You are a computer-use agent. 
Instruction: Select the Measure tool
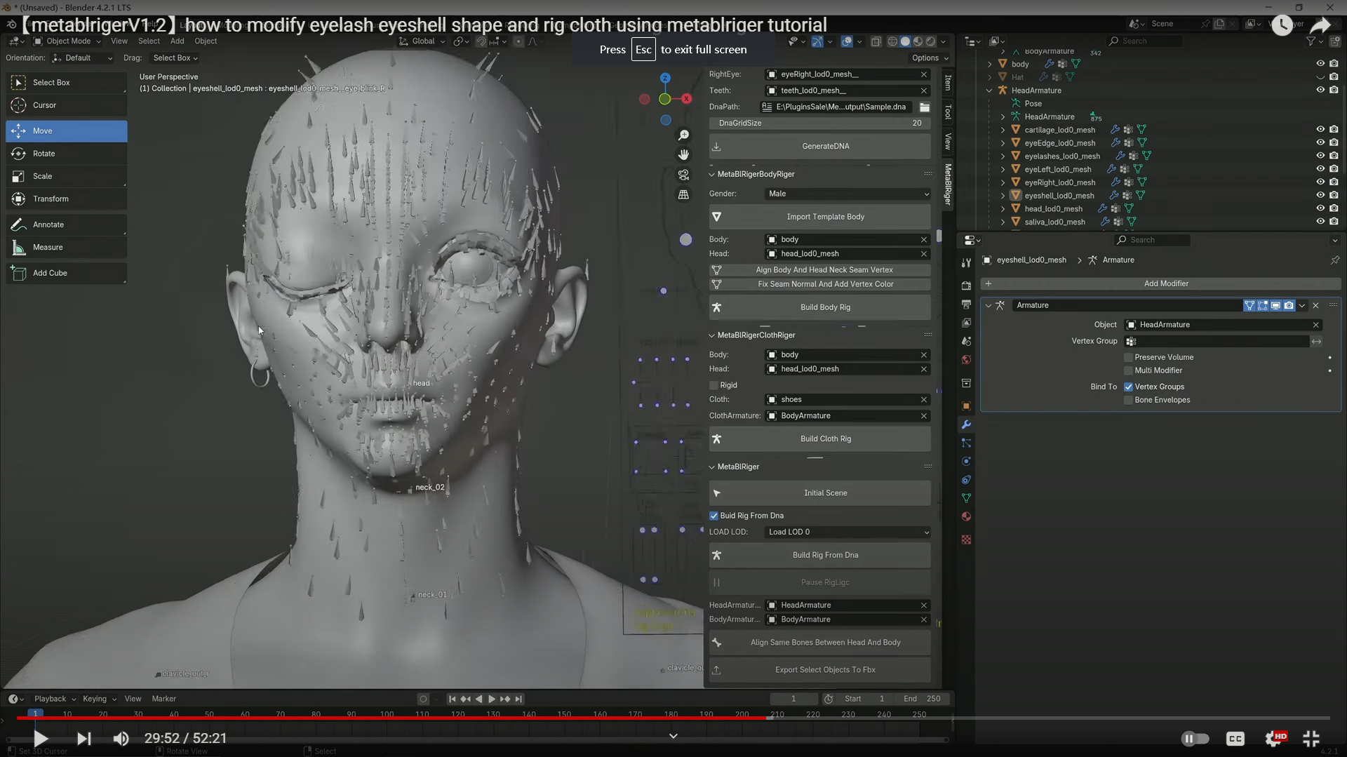(67, 247)
